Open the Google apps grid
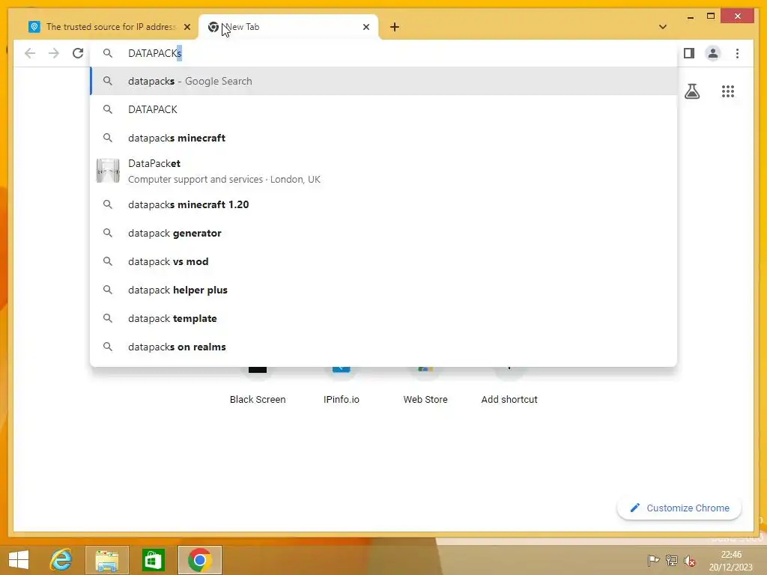 [x=728, y=91]
